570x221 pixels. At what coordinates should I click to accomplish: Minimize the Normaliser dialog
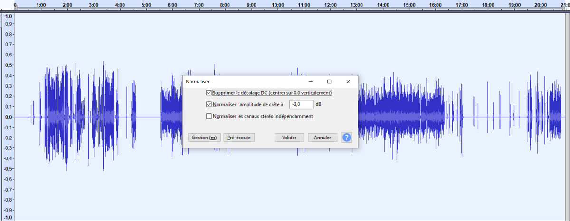(x=310, y=82)
